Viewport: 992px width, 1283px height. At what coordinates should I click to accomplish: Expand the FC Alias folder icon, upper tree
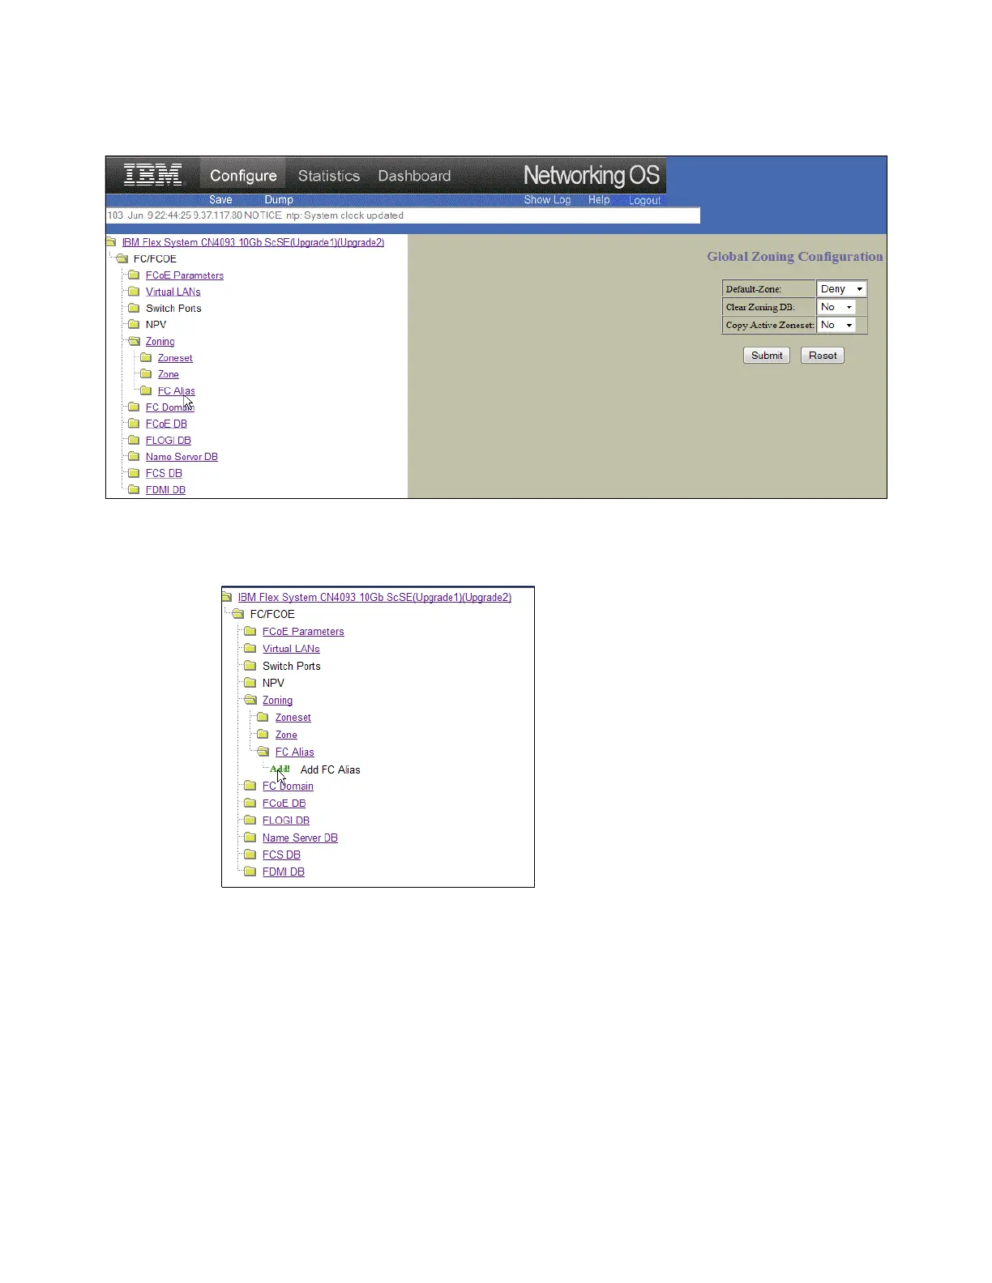pos(147,390)
